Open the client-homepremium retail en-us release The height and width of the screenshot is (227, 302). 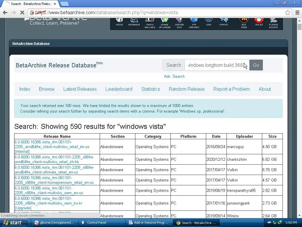(x=54, y=180)
